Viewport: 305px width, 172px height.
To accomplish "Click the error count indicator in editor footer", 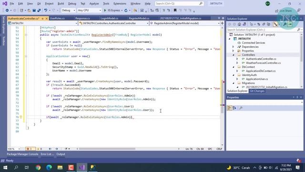I will [30, 149].
